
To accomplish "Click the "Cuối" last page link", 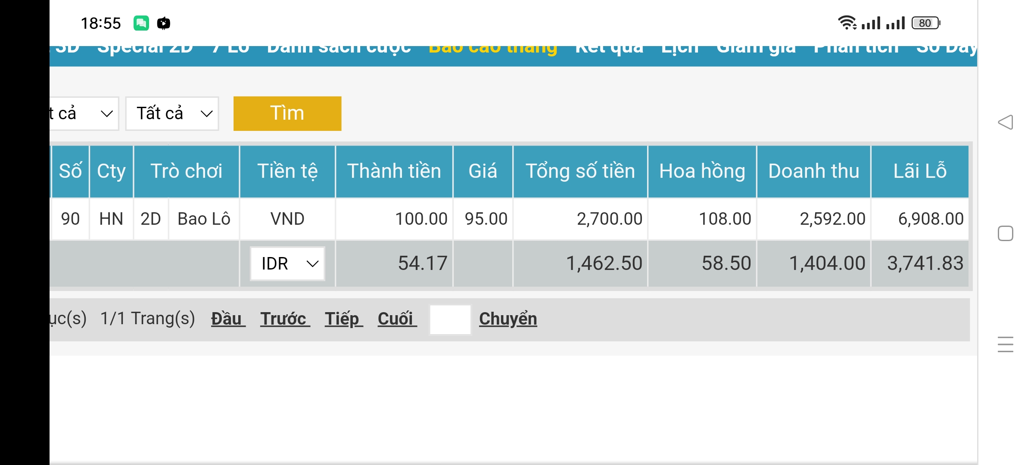I will [397, 319].
